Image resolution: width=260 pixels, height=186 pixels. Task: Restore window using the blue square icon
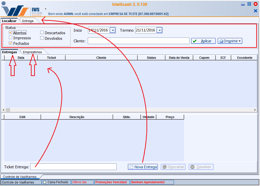(x=249, y=4)
